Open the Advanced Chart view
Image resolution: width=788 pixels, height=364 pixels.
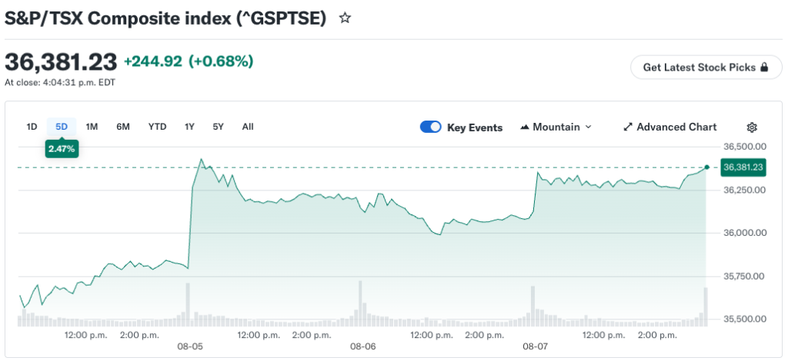coord(670,127)
